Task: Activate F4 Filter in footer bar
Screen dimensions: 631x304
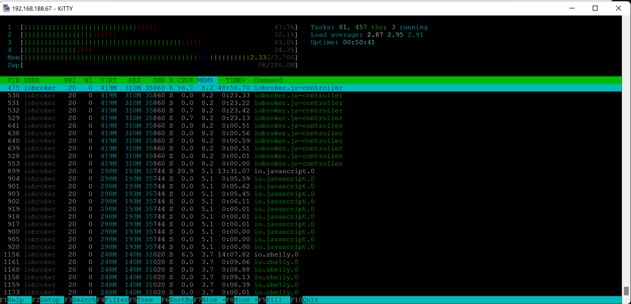Action: coord(113,300)
